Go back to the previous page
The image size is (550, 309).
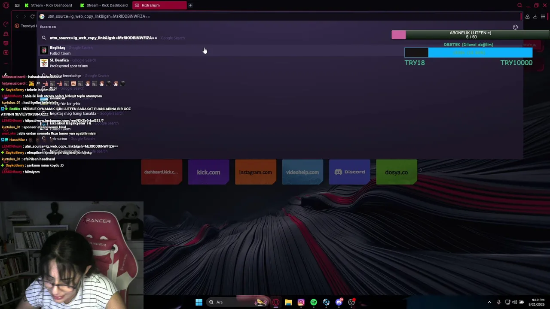(x=17, y=16)
